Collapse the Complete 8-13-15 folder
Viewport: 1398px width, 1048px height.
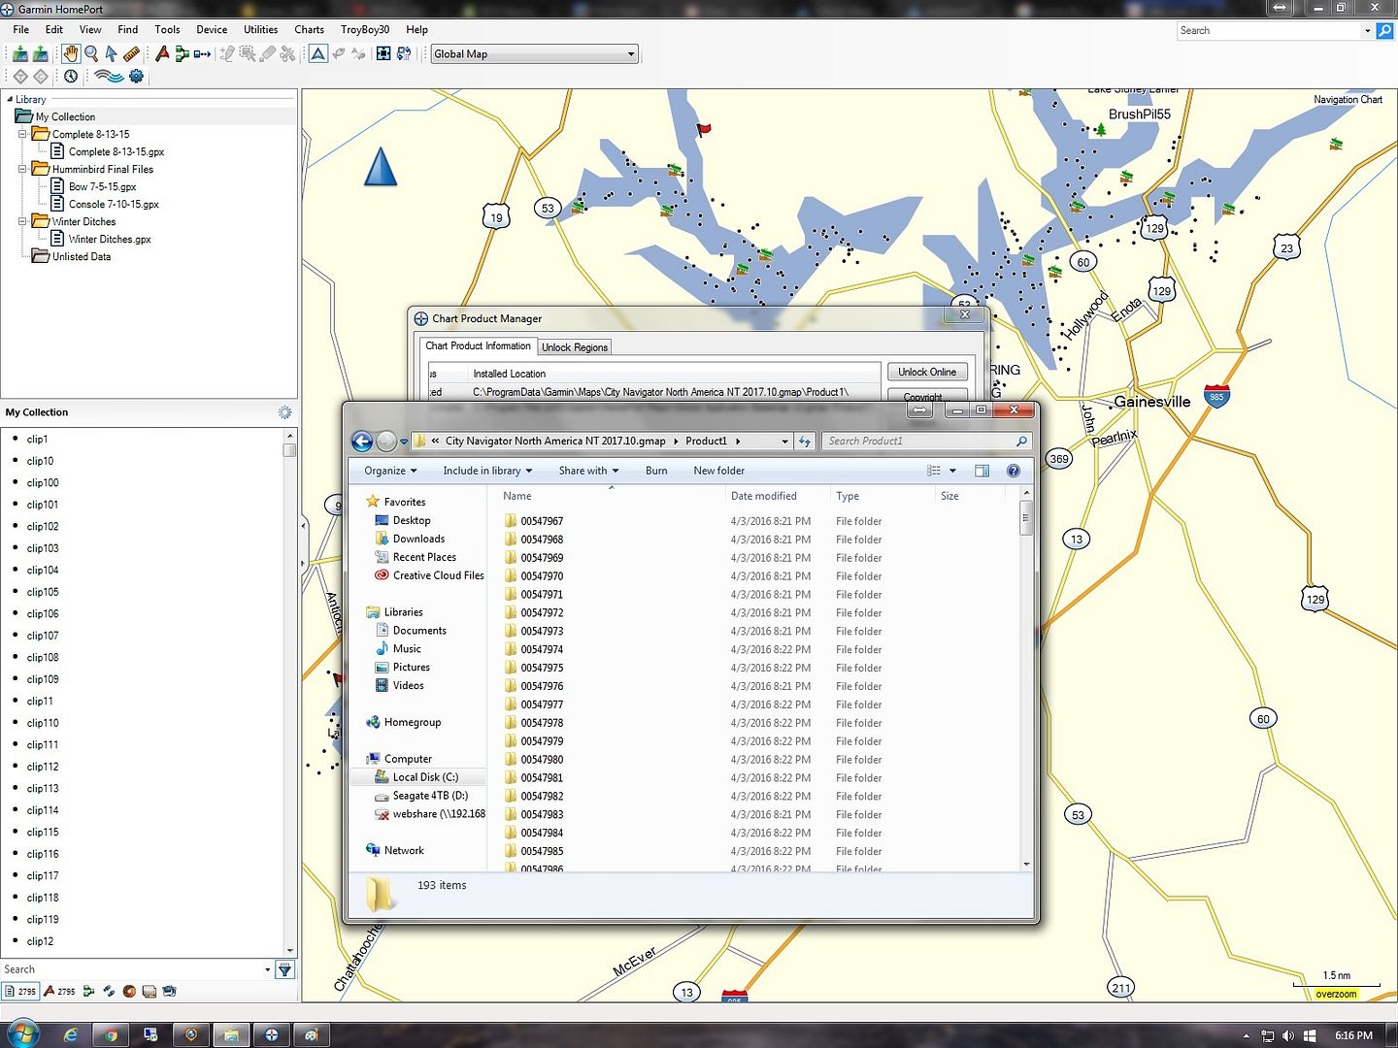click(22, 135)
